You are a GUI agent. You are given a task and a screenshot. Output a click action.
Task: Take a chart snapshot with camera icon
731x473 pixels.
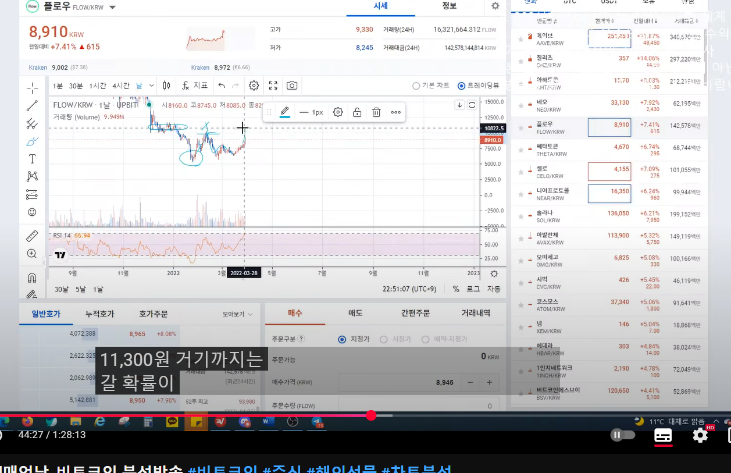pyautogui.click(x=292, y=86)
